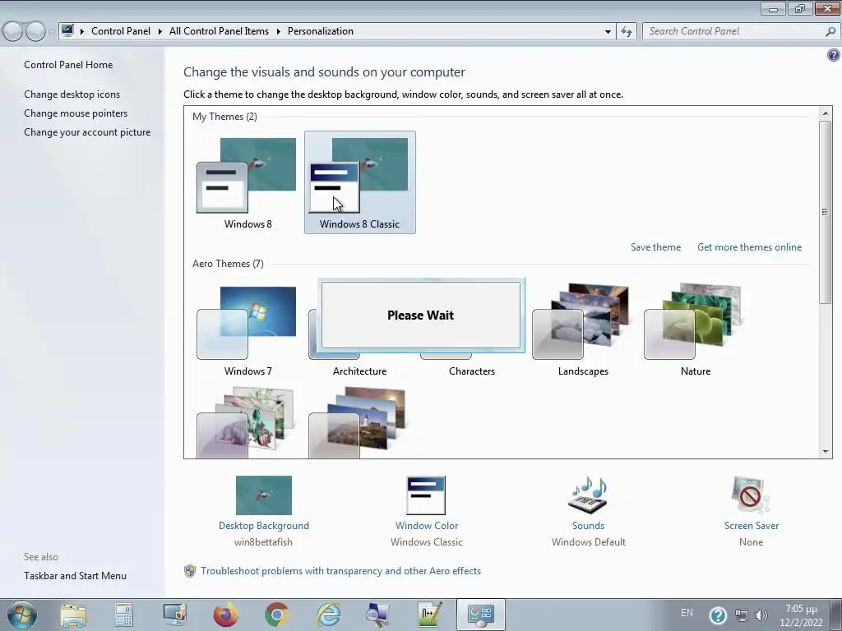Click the shield icon beside Troubleshoot link
The height and width of the screenshot is (631, 842).
click(x=190, y=571)
